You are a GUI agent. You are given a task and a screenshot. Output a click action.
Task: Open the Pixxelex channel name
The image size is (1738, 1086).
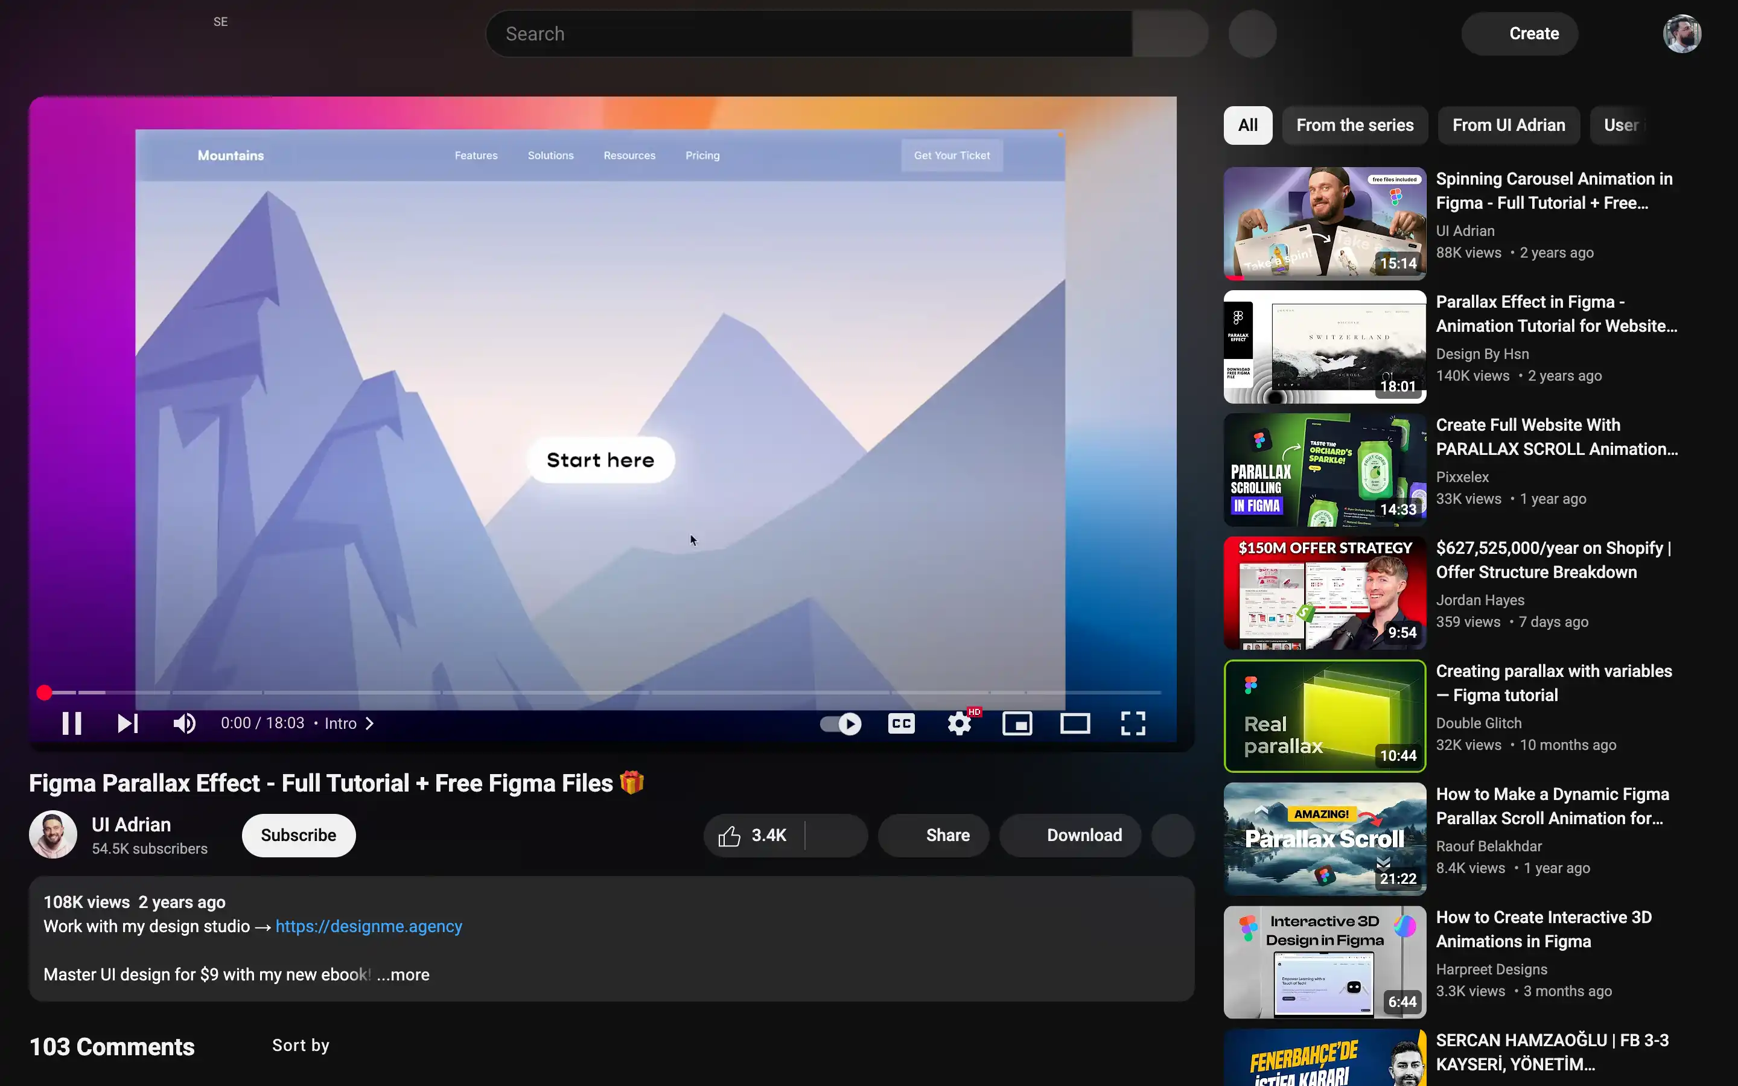(x=1462, y=477)
